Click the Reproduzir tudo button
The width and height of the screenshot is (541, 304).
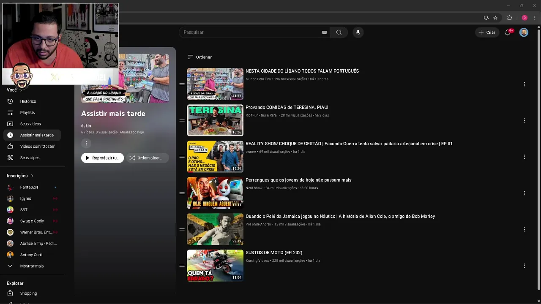point(102,158)
